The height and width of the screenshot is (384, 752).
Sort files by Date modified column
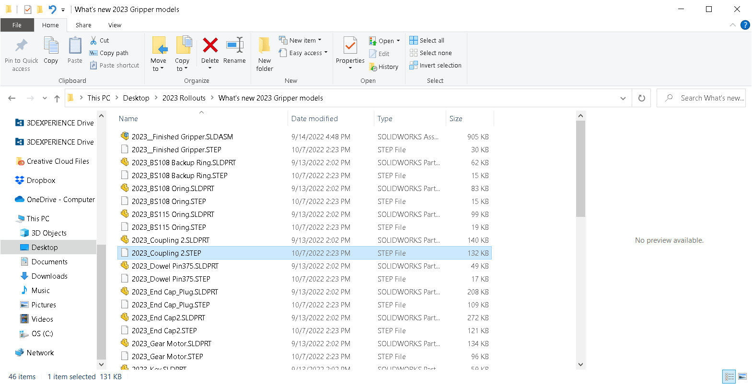(331, 119)
